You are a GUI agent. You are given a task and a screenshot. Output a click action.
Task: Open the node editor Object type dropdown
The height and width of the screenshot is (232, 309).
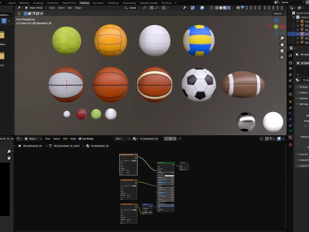(x=33, y=139)
